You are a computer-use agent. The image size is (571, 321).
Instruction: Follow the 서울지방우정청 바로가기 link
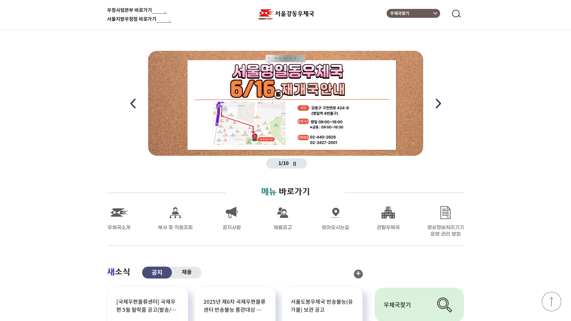point(139,19)
